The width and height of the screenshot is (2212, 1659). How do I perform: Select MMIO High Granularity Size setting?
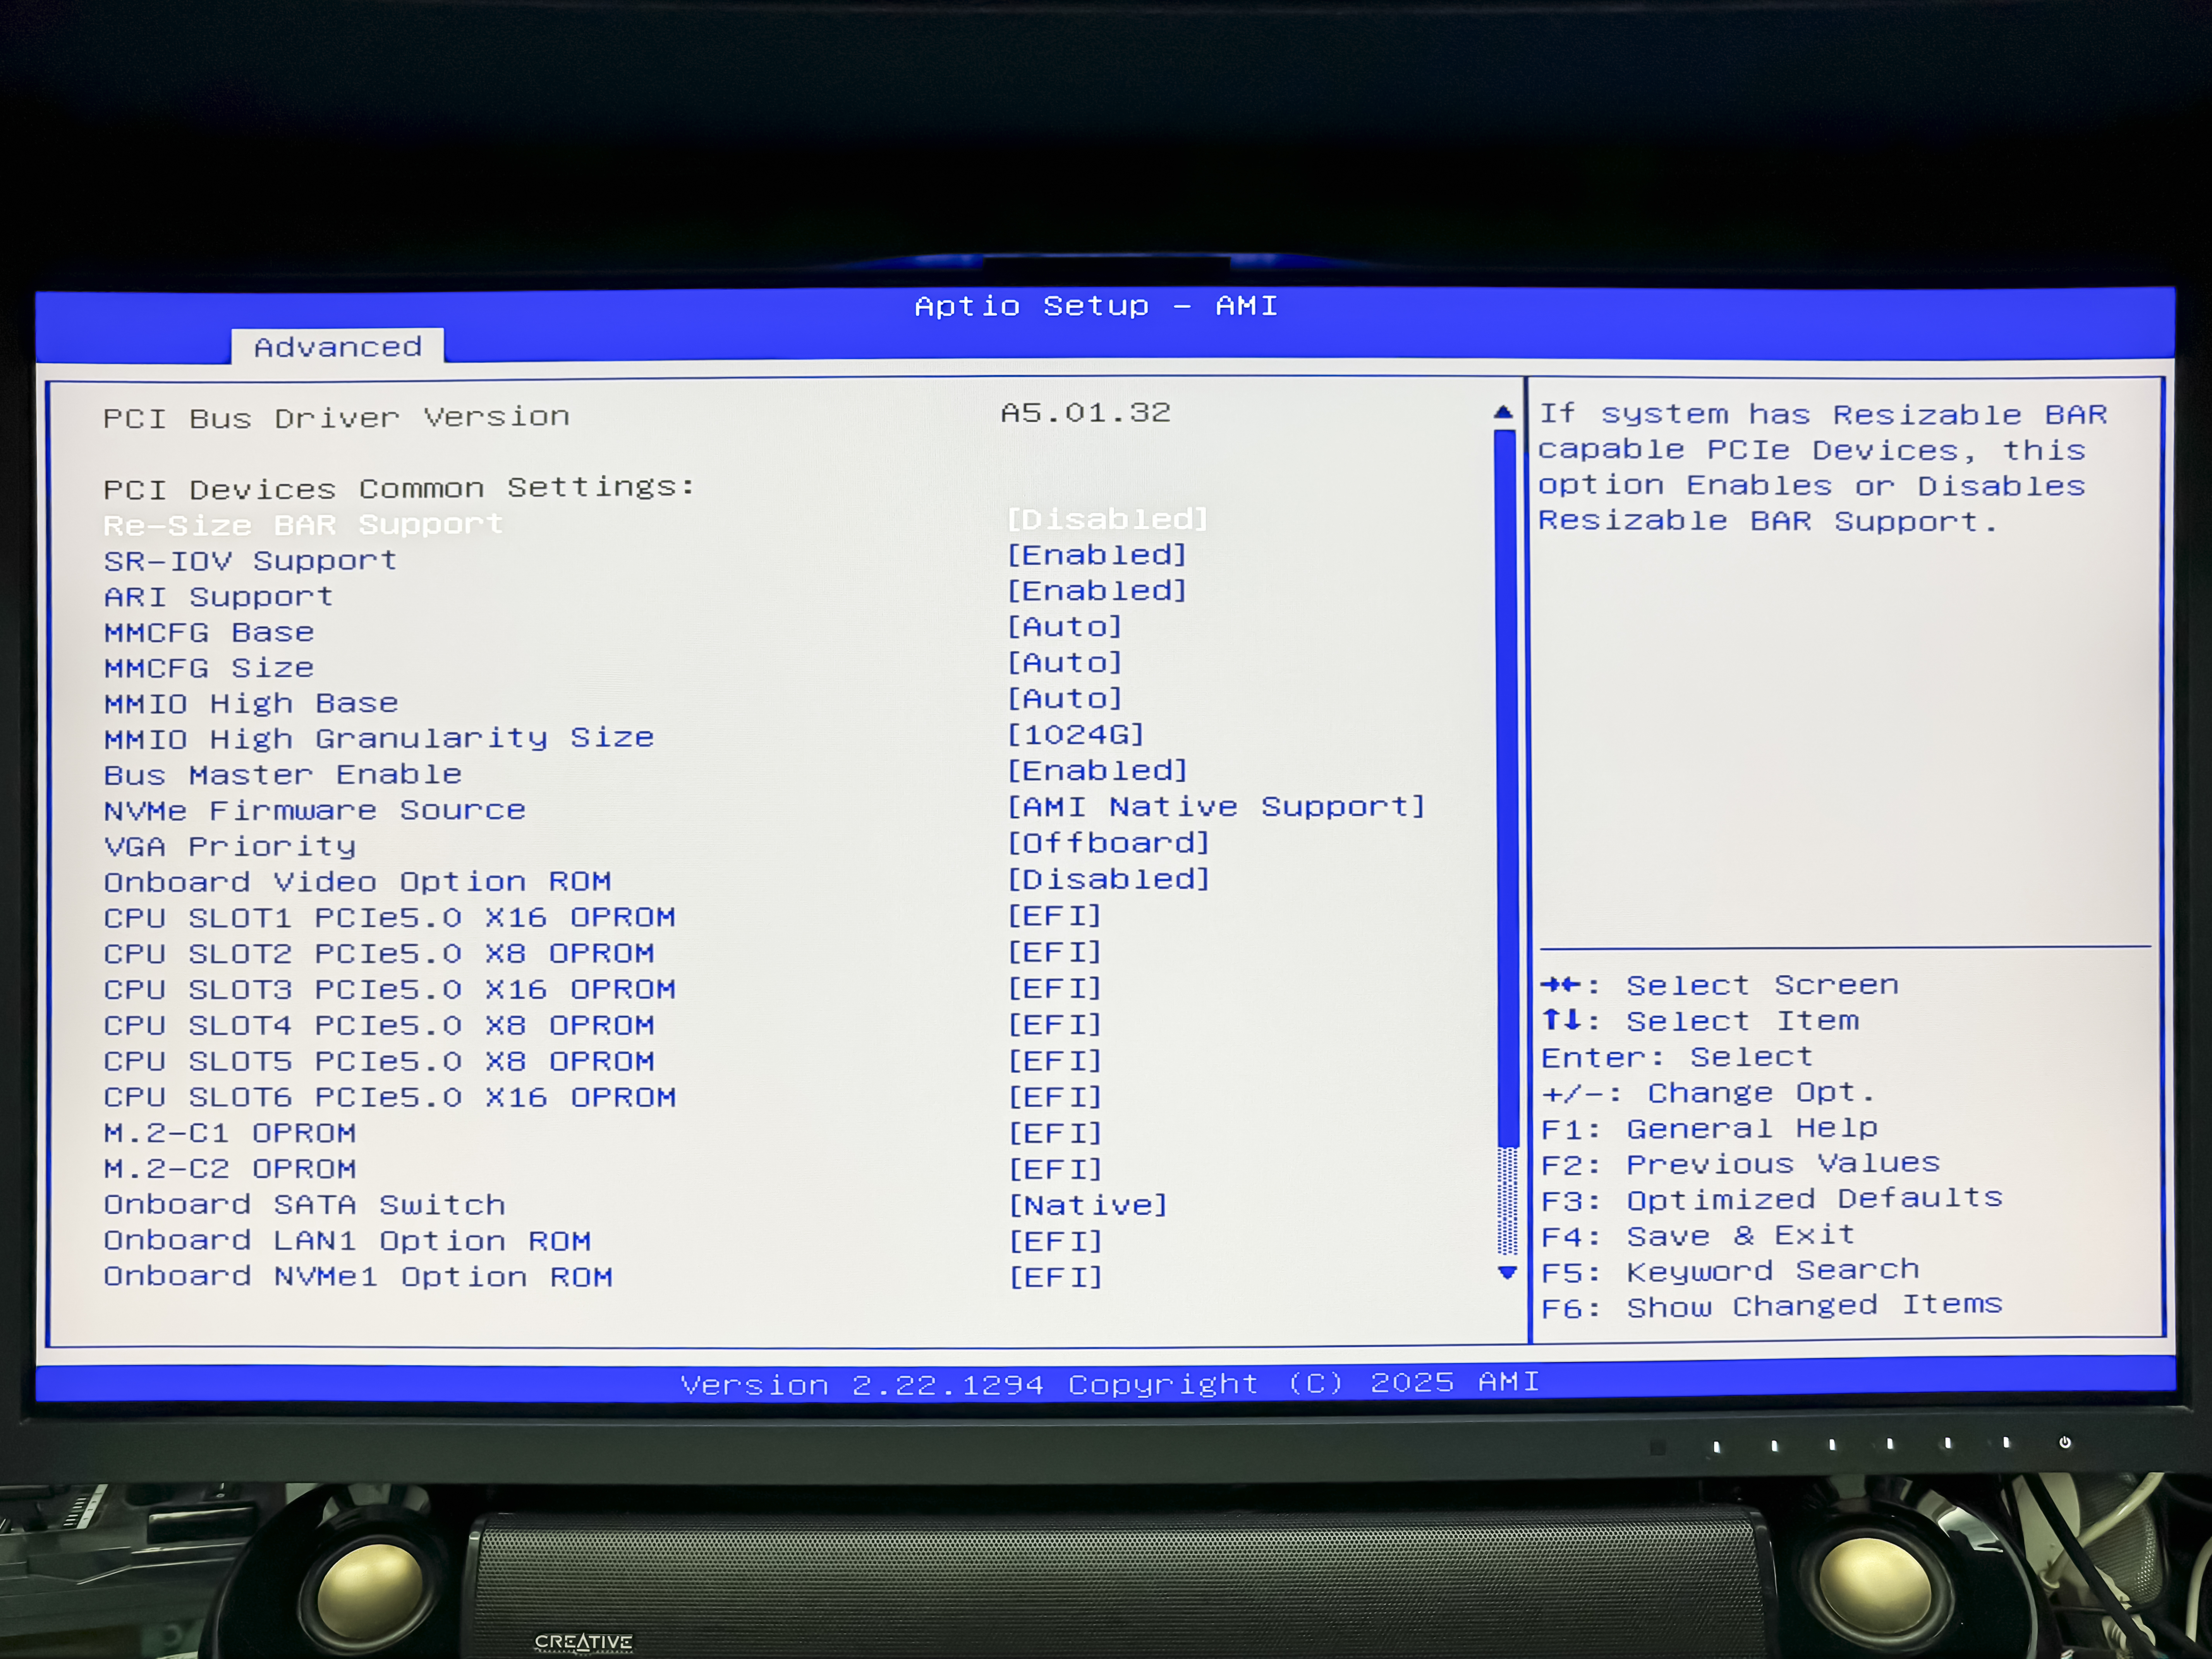tap(379, 739)
